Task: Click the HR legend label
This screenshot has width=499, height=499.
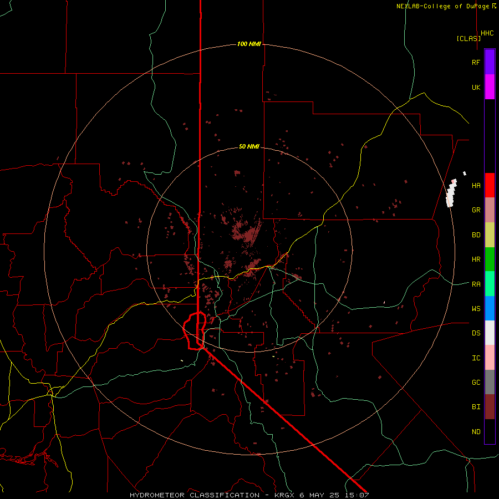Action: point(476,259)
